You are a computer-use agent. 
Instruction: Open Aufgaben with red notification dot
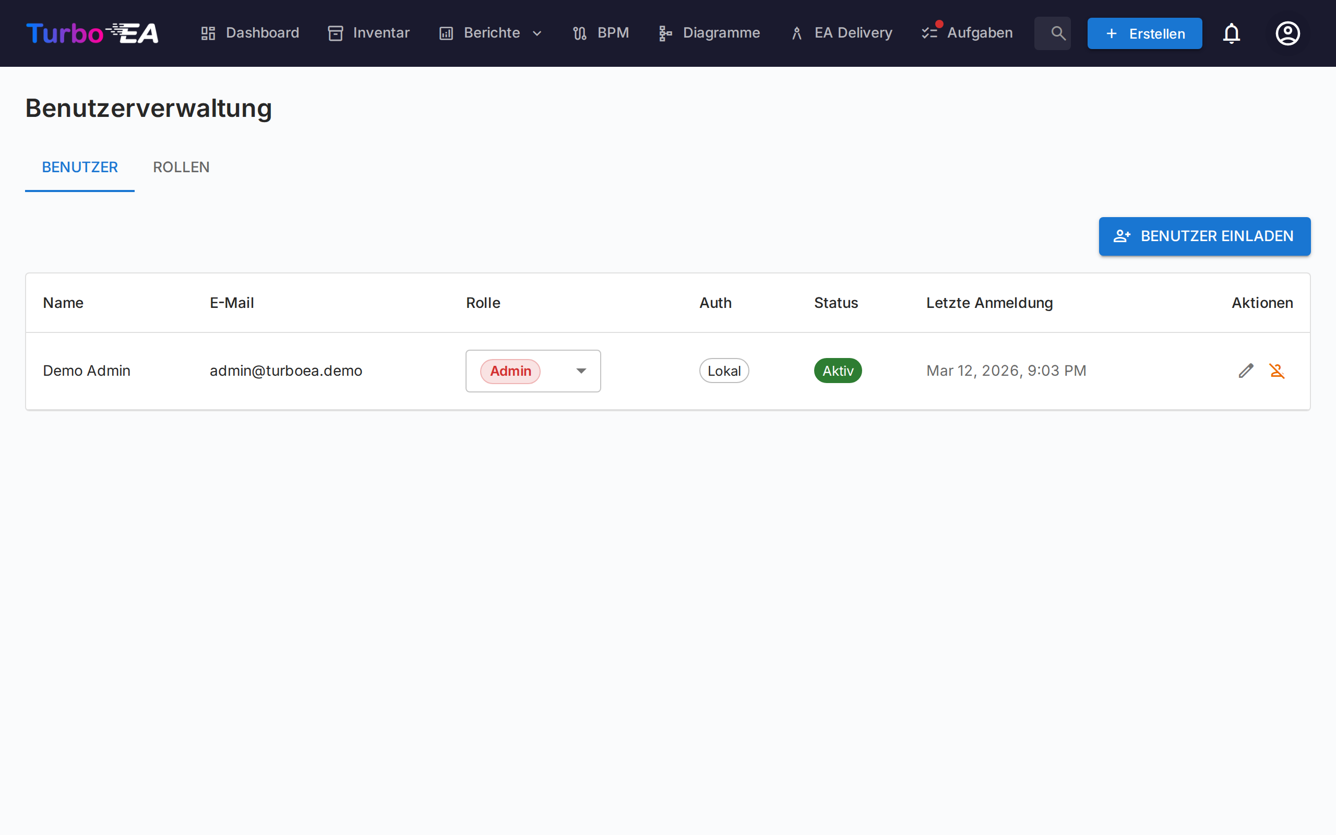pyautogui.click(x=967, y=33)
